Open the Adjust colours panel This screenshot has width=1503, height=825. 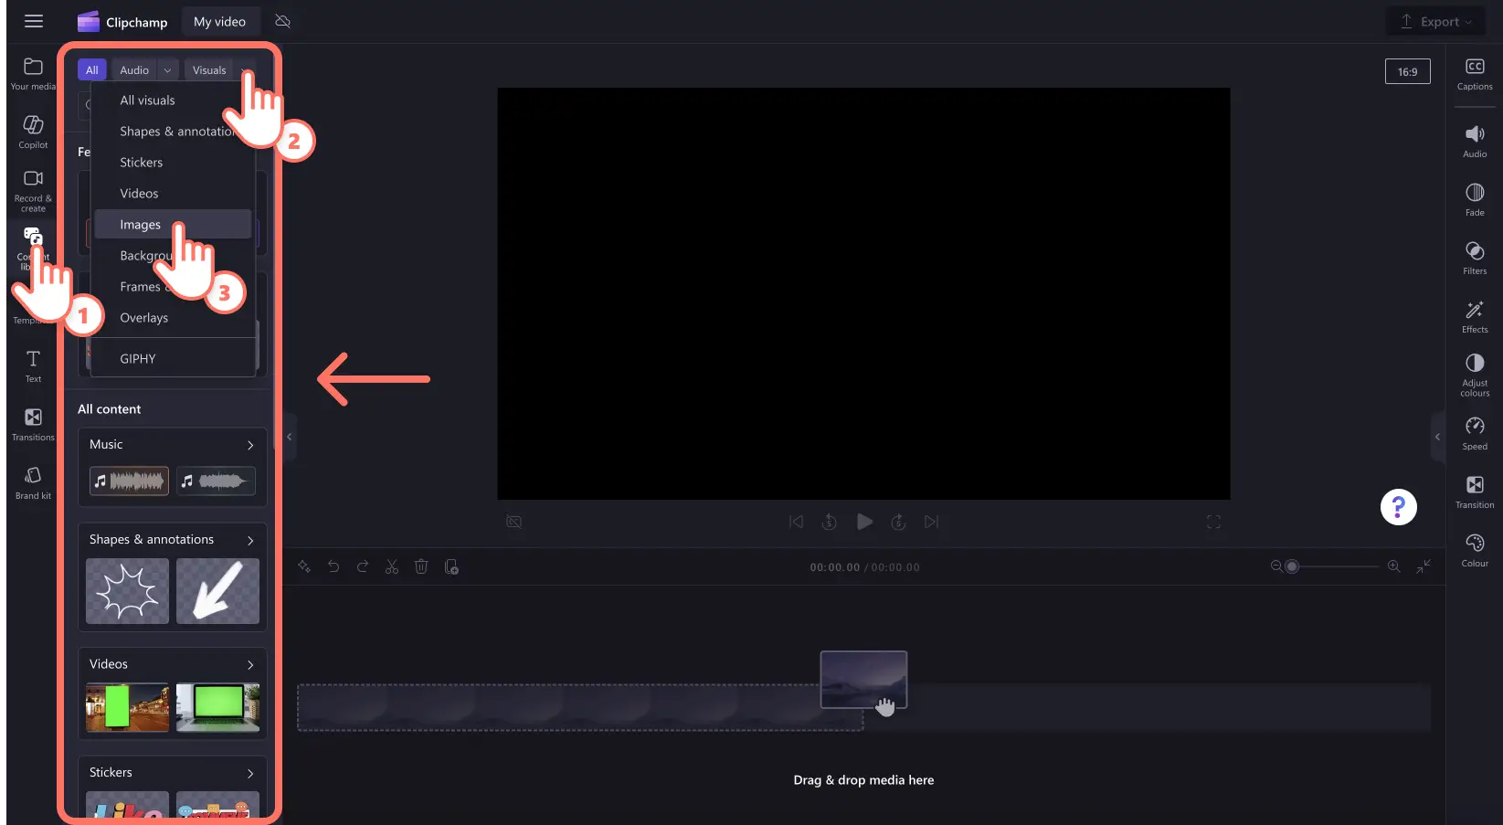(1474, 375)
